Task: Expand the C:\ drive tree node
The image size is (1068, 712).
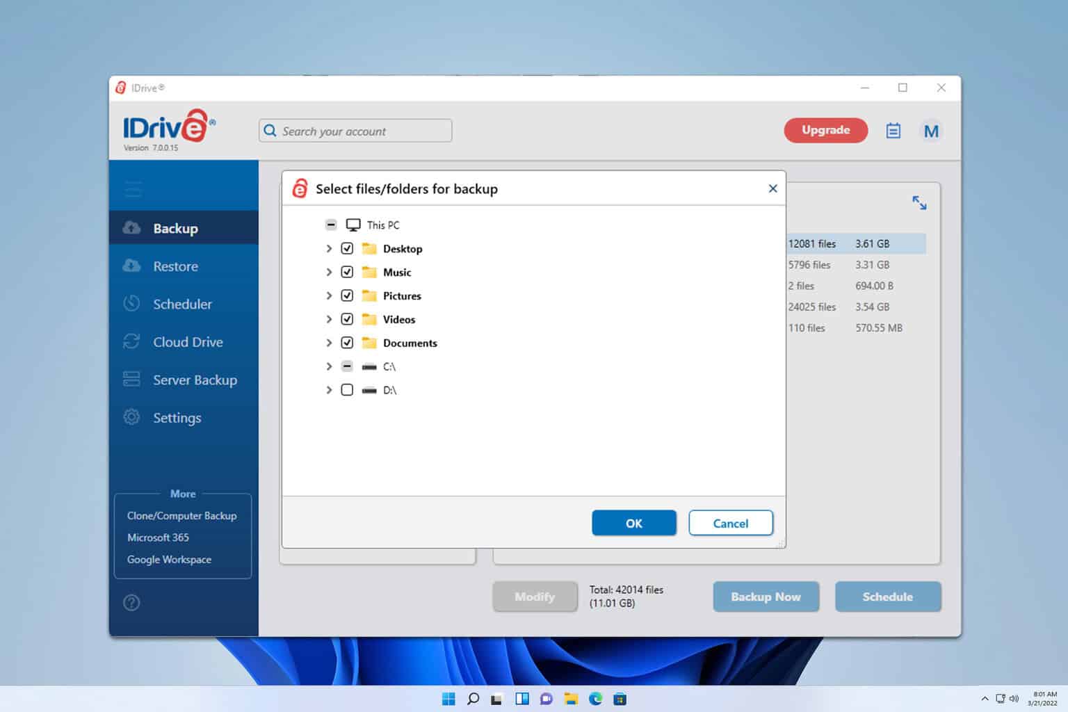Action: 329,366
